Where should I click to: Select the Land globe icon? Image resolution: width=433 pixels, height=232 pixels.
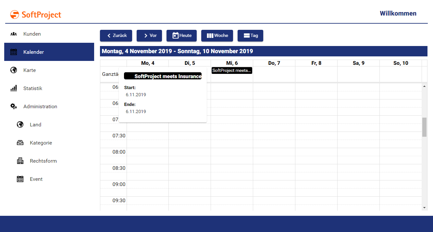(20, 124)
